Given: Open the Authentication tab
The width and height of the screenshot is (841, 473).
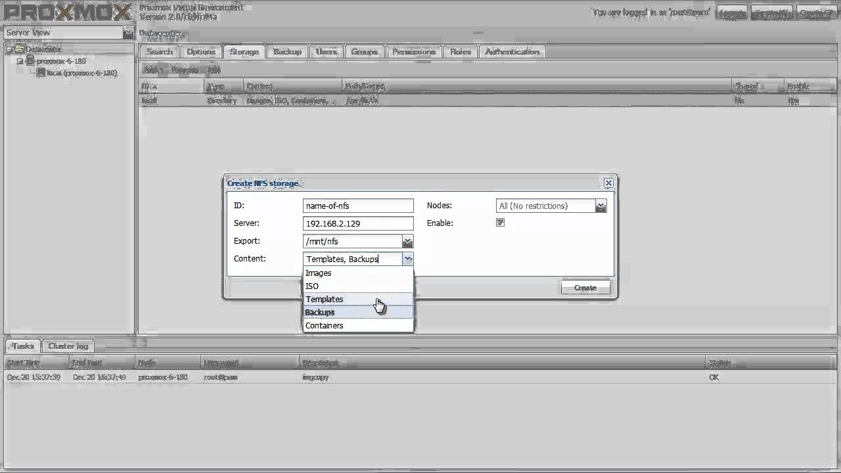Looking at the screenshot, I should coord(512,52).
